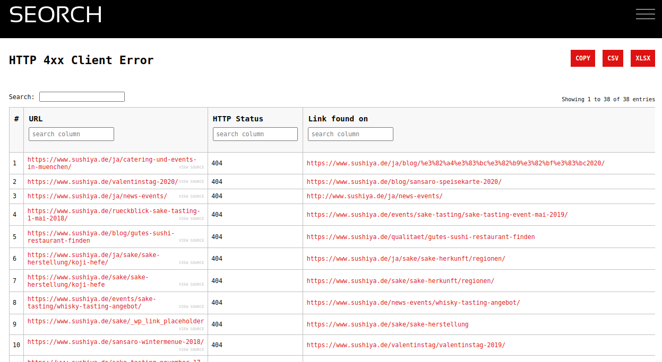View source for gutes-sushi-restaurant-finden row

[191, 241]
